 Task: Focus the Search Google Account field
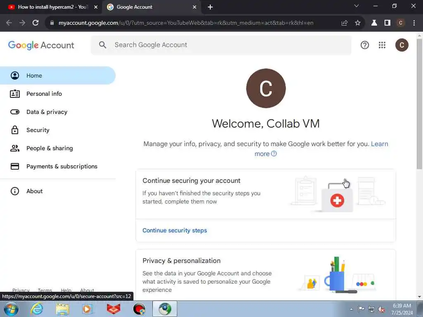coord(221,45)
